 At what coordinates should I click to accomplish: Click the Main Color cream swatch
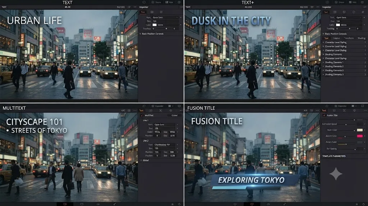[360, 130]
